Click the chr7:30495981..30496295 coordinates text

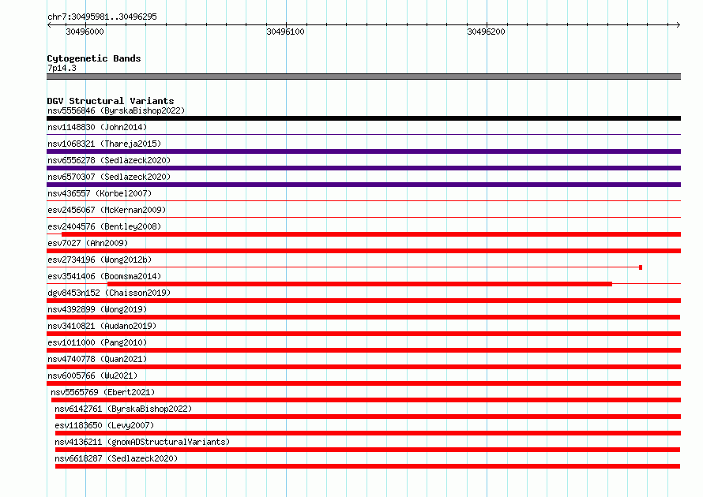click(102, 17)
